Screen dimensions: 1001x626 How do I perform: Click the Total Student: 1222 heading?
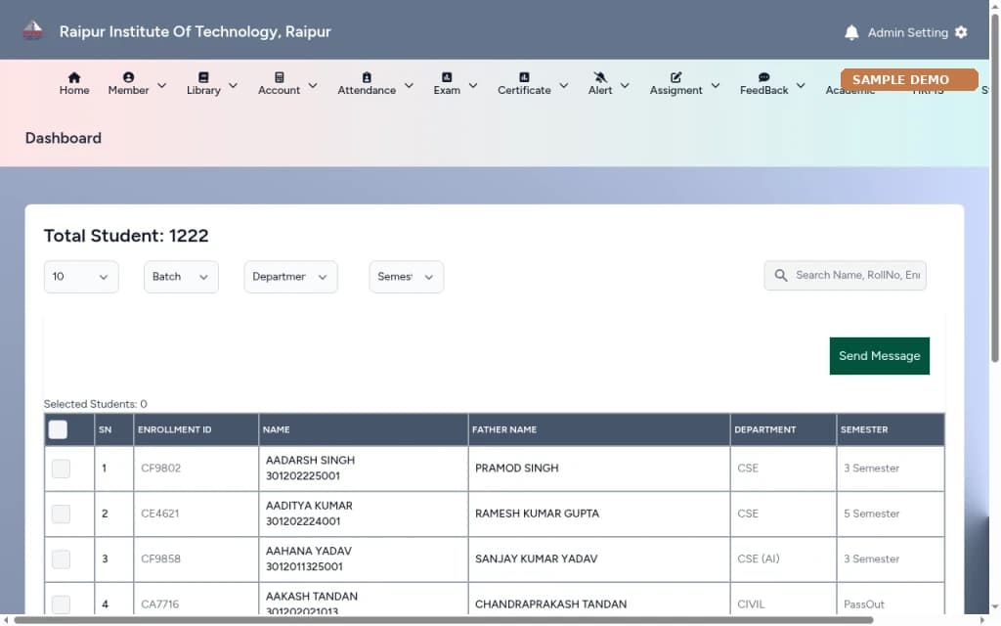[126, 236]
